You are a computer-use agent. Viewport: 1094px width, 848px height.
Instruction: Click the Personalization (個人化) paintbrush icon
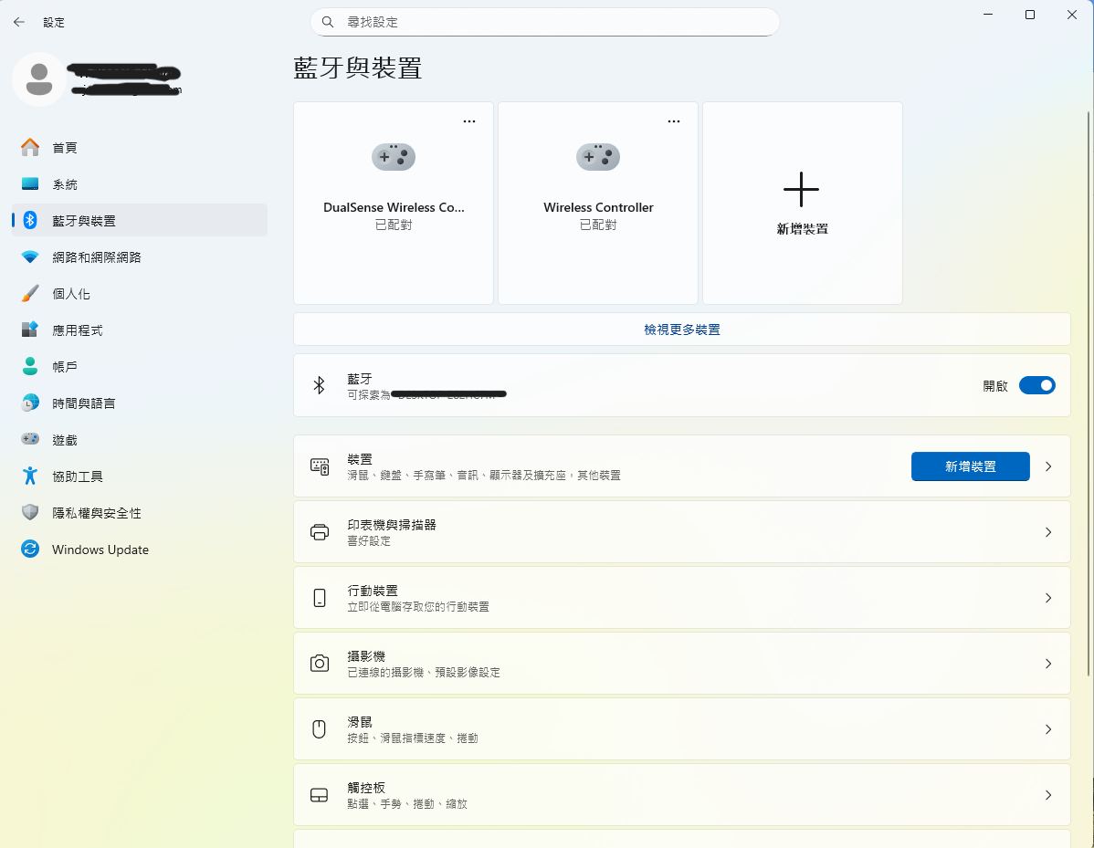pyautogui.click(x=30, y=294)
